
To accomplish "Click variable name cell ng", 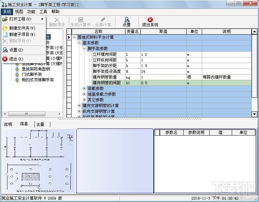I will 133,77.
